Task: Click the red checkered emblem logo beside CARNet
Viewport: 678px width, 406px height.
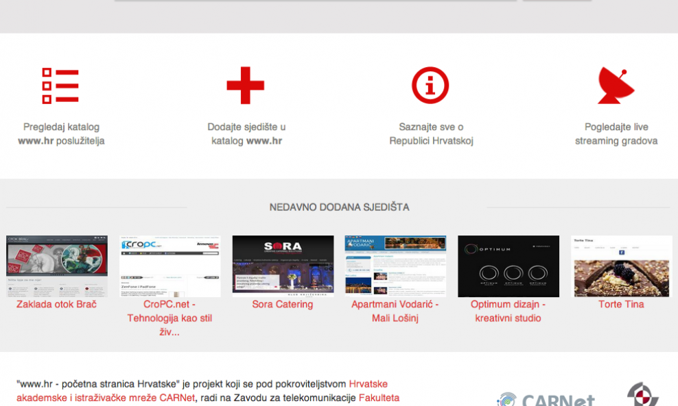Action: [642, 394]
